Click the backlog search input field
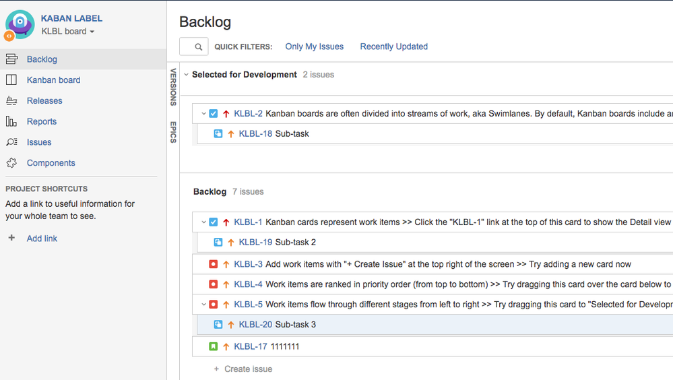 (x=193, y=46)
